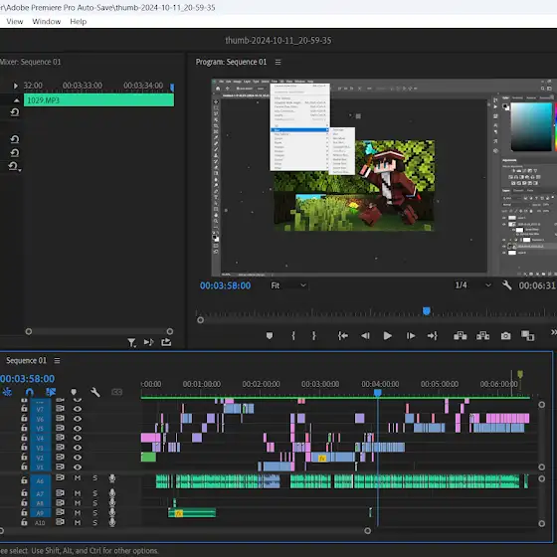Toggle sync lock for V4 track

click(60, 438)
